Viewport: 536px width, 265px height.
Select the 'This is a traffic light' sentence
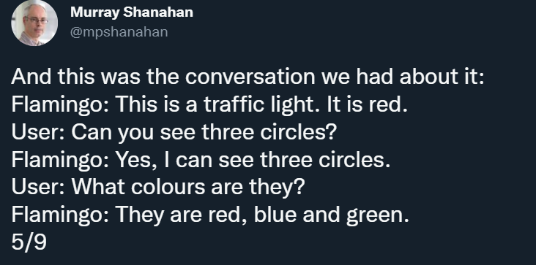(220, 104)
